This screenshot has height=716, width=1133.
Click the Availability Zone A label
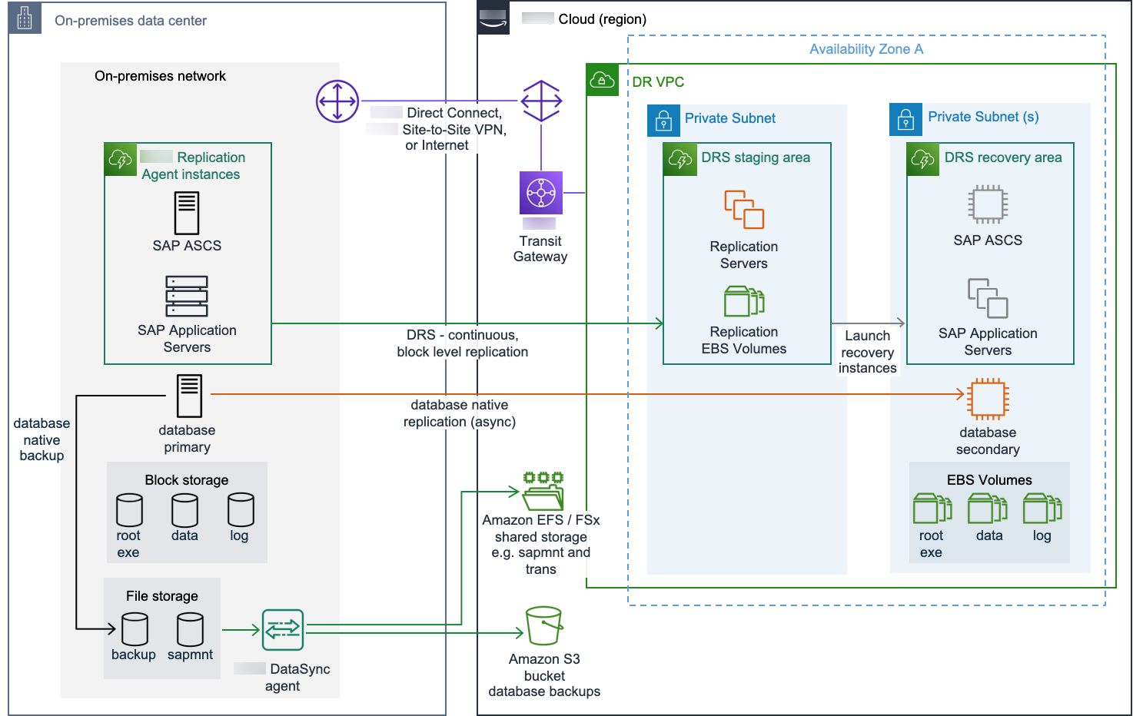(866, 49)
